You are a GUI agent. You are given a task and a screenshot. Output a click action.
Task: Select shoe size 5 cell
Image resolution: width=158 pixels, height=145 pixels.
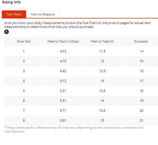coord(24,91)
